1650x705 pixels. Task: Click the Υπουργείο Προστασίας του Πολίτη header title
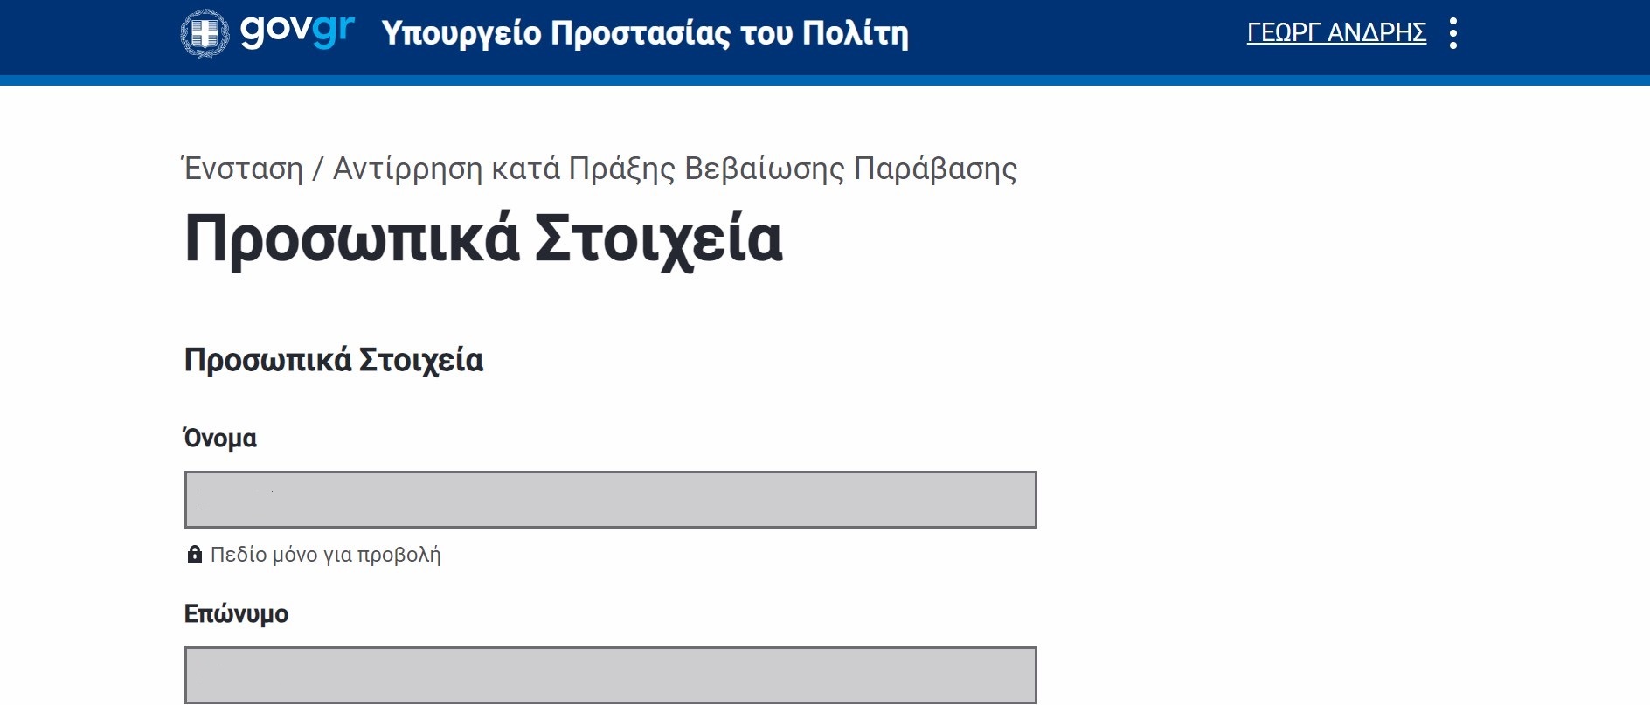(645, 33)
